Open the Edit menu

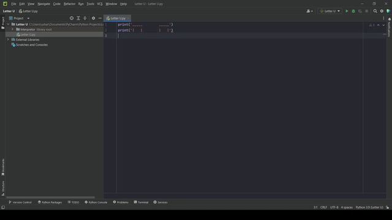coord(22,4)
